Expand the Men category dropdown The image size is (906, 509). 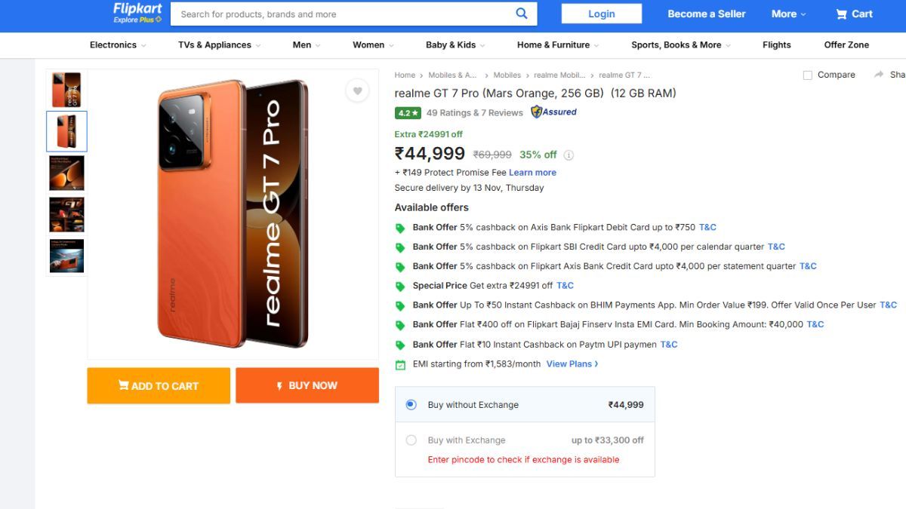click(x=307, y=44)
